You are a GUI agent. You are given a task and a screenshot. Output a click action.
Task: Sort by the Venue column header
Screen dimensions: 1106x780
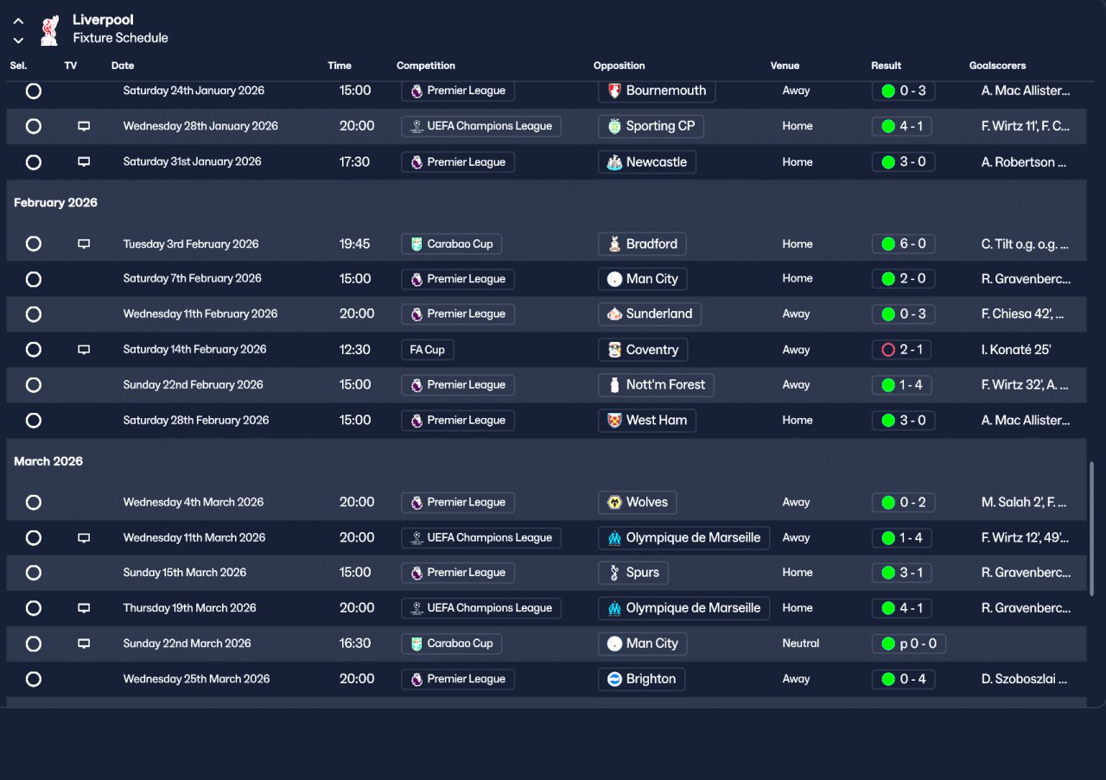pos(785,66)
